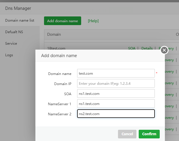Viewport: 179px width, 141px height.
Task: Click the Add domain name dialog title
Action: click(x=59, y=56)
